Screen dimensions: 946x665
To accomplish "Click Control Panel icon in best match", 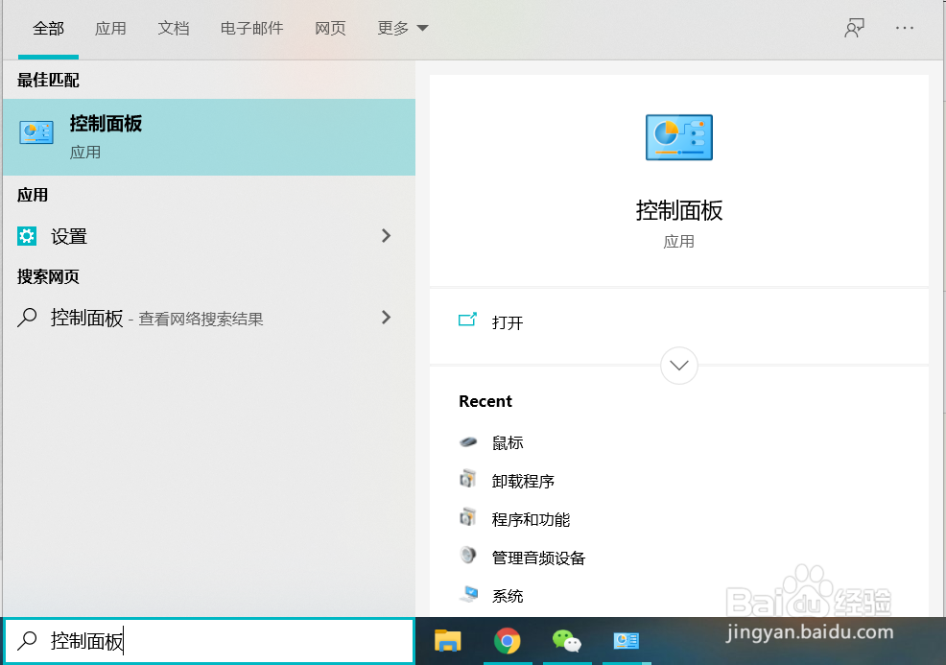I will pos(36,132).
